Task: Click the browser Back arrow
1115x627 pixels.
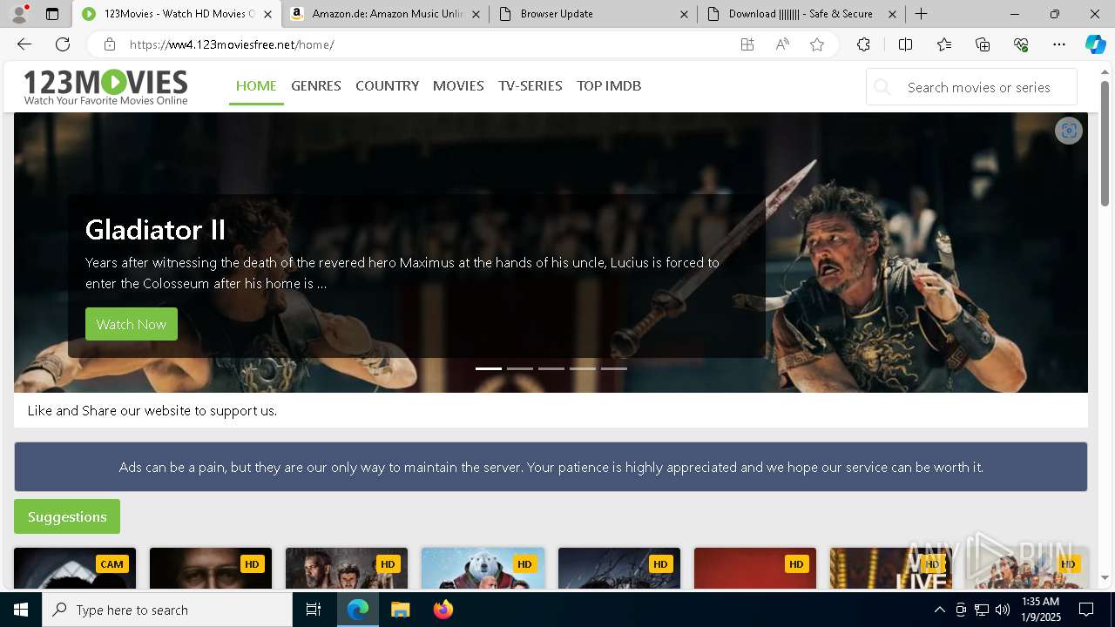Action: [24, 44]
